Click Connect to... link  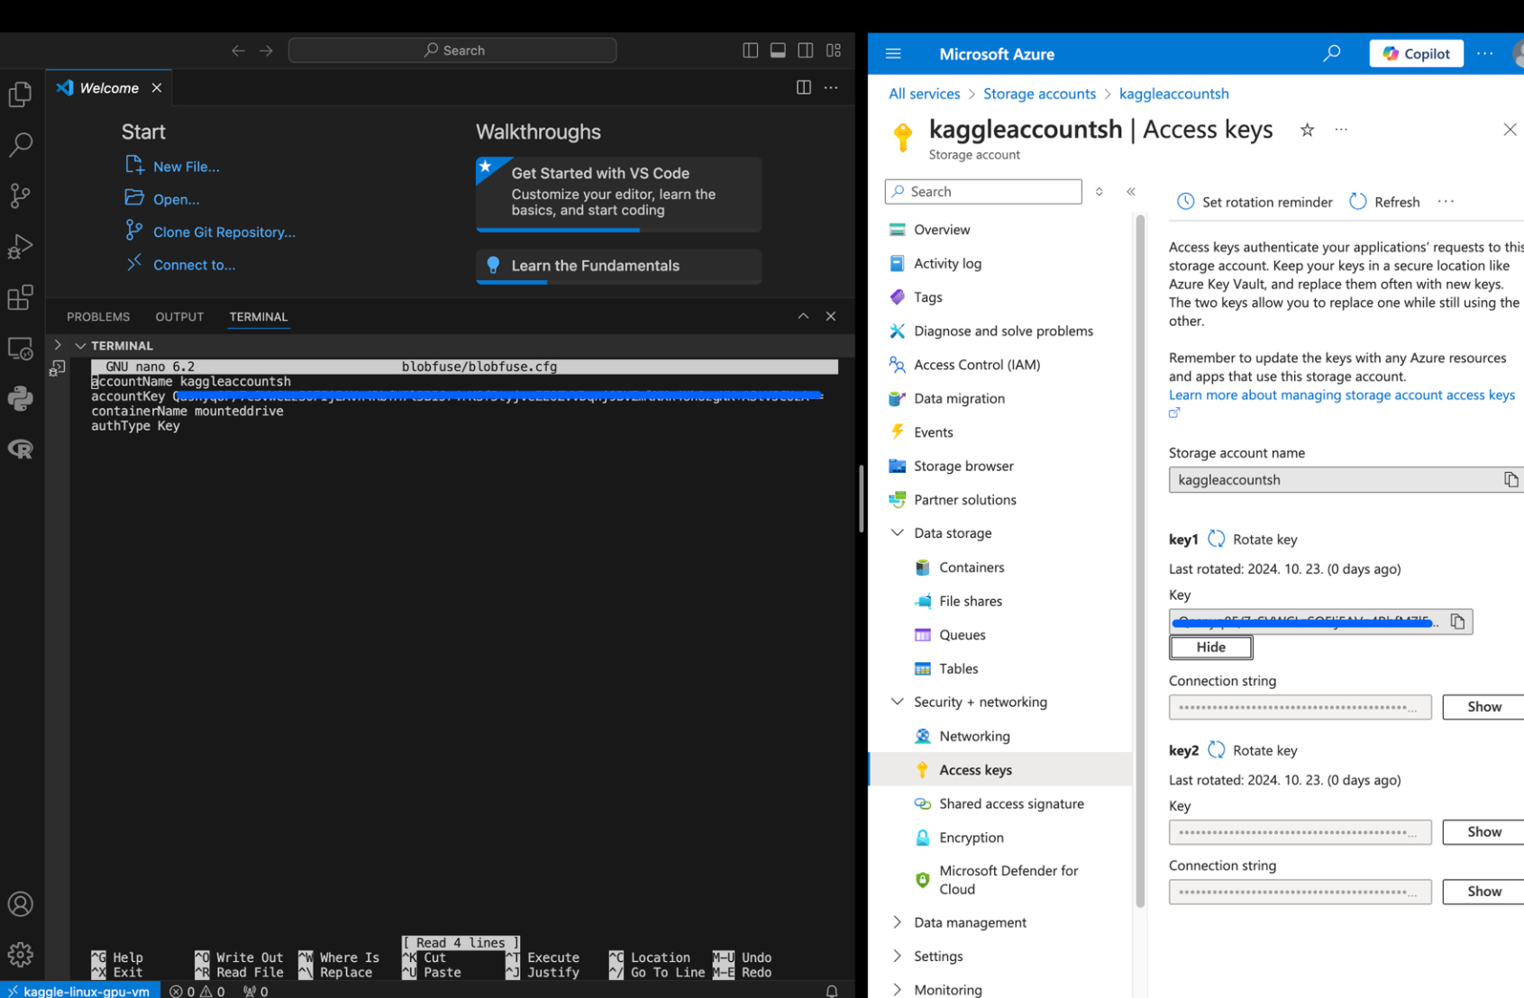click(194, 265)
